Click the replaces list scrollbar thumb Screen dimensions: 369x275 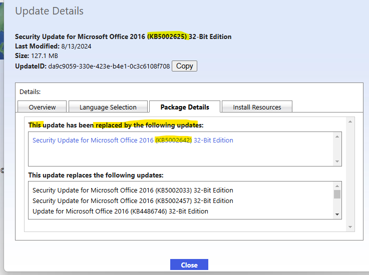337,194
